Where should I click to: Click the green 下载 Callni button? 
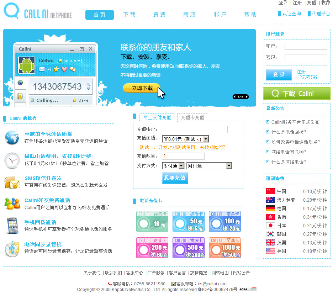(x=296, y=94)
